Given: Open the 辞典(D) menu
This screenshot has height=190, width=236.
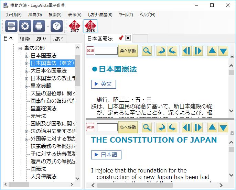Looking at the screenshot, I should (35, 15).
